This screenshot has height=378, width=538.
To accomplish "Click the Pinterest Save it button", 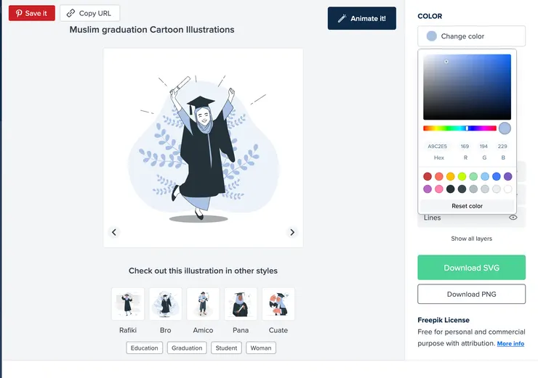I will tap(31, 13).
